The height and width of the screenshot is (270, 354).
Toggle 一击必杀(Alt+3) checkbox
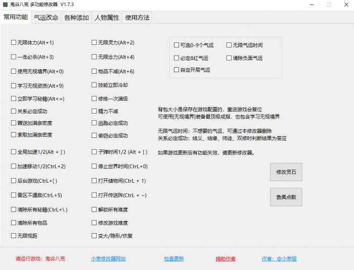[32, 57]
